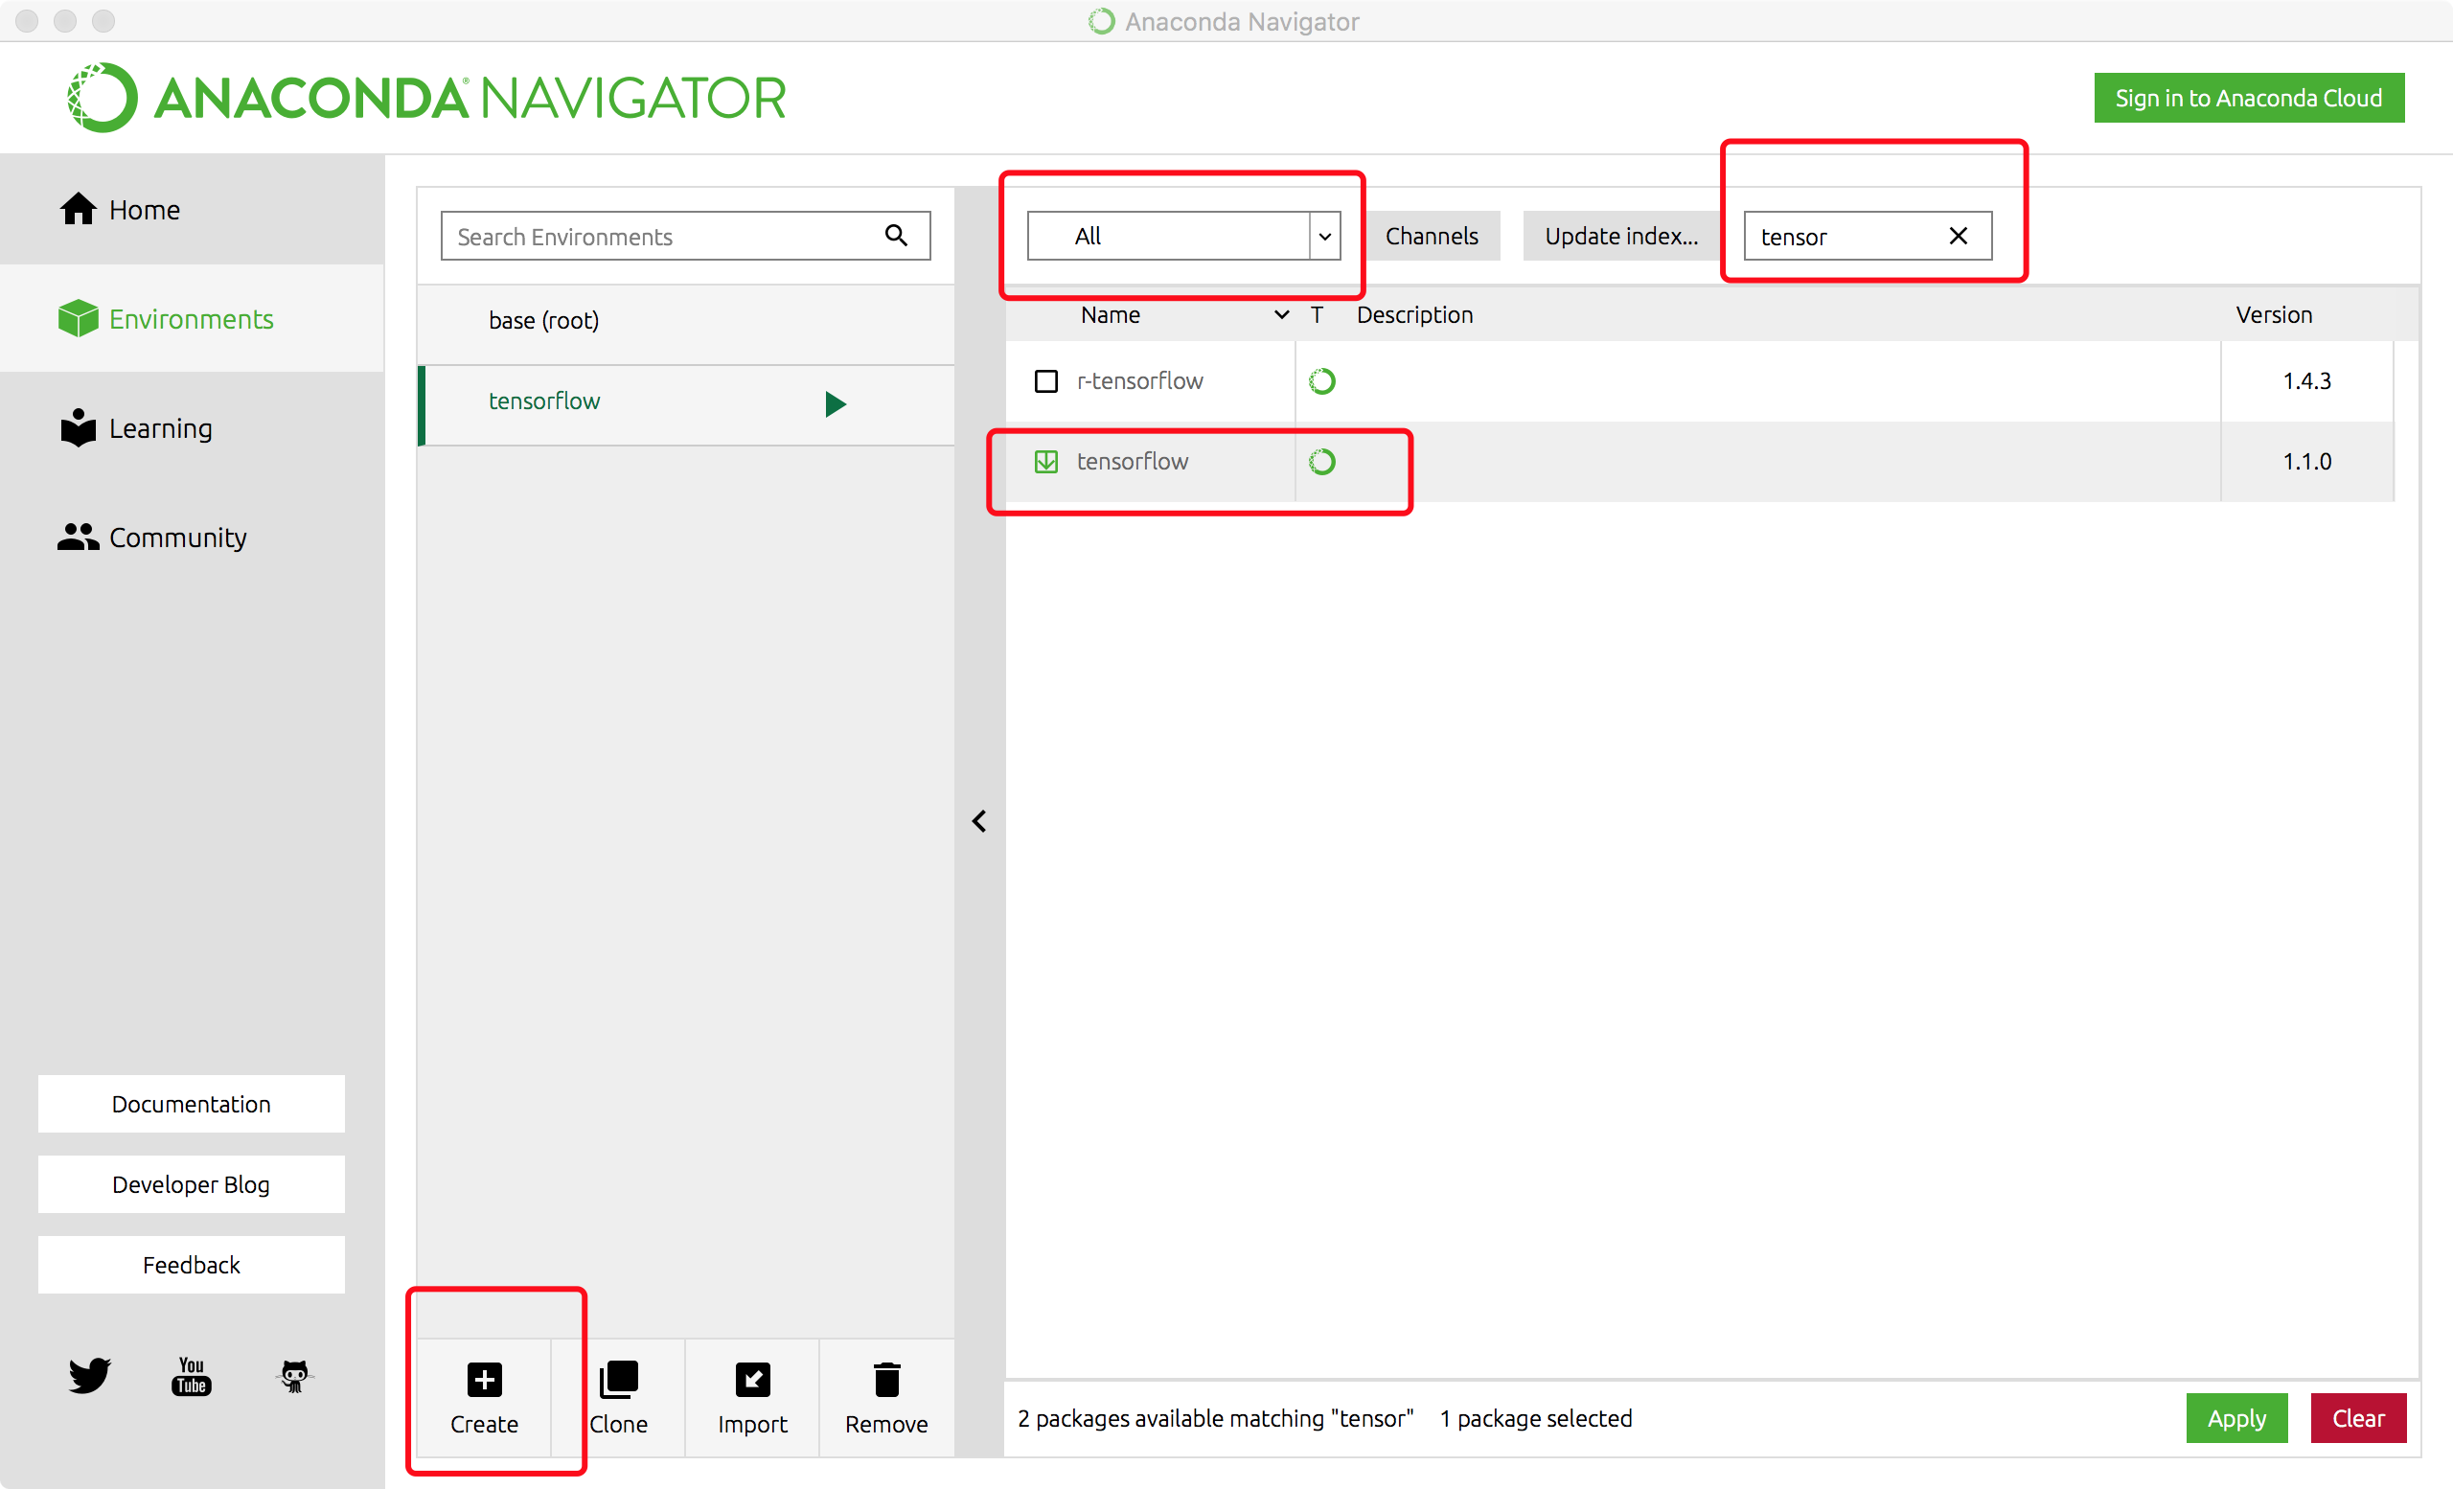Screen dimensions: 2453x1489
Task: Create a new environment
Action: coord(484,1398)
